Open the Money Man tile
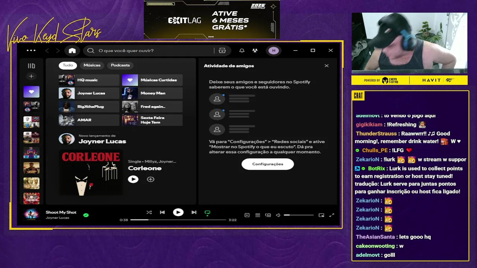The height and width of the screenshot is (268, 477). click(152, 93)
